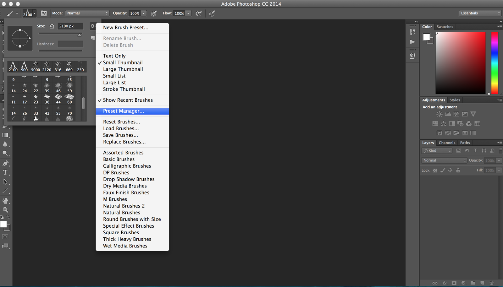503x287 pixels.
Task: Open the Opacity slider dropdown arrow
Action: click(144, 14)
